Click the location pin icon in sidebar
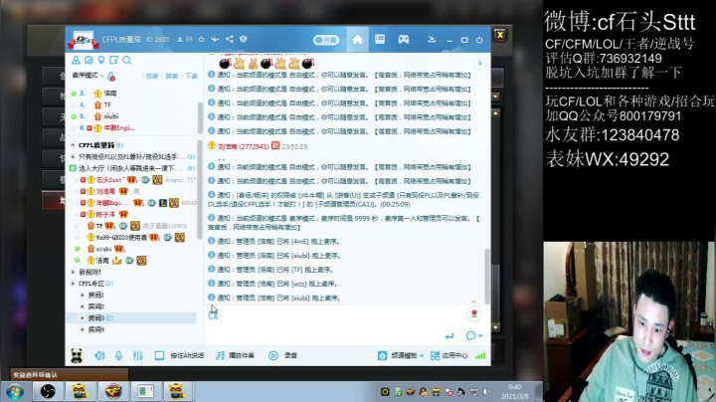 pos(100,61)
